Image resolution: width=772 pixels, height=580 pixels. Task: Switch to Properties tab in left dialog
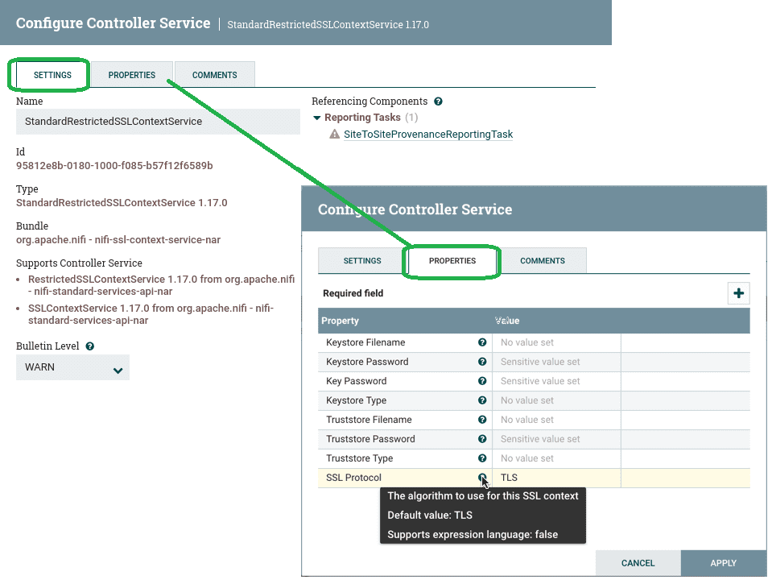(132, 75)
